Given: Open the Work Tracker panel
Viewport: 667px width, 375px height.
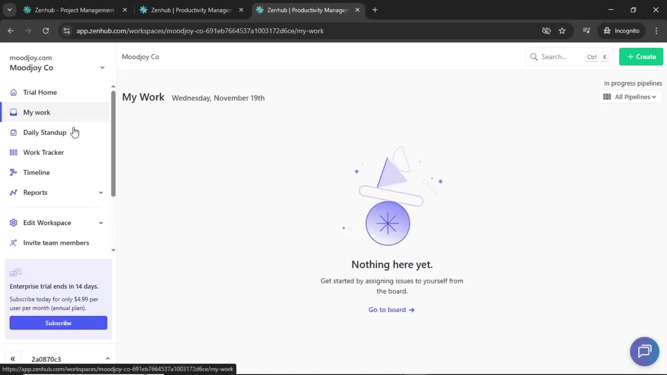Looking at the screenshot, I should pos(43,152).
